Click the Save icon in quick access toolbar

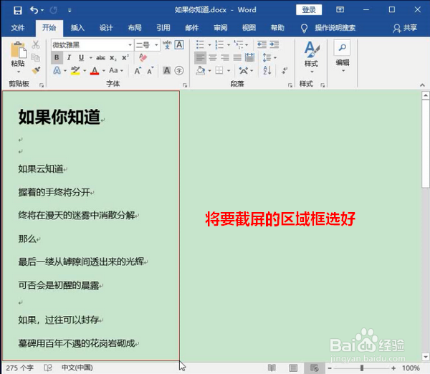[x=18, y=11]
